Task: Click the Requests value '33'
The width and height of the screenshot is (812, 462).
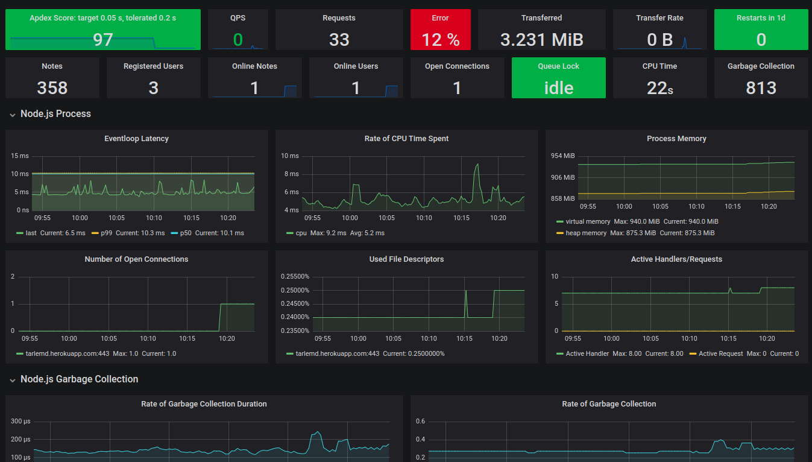Action: [339, 40]
